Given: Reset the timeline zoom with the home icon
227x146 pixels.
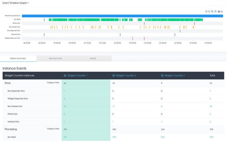Looking at the screenshot, I should (219, 12).
